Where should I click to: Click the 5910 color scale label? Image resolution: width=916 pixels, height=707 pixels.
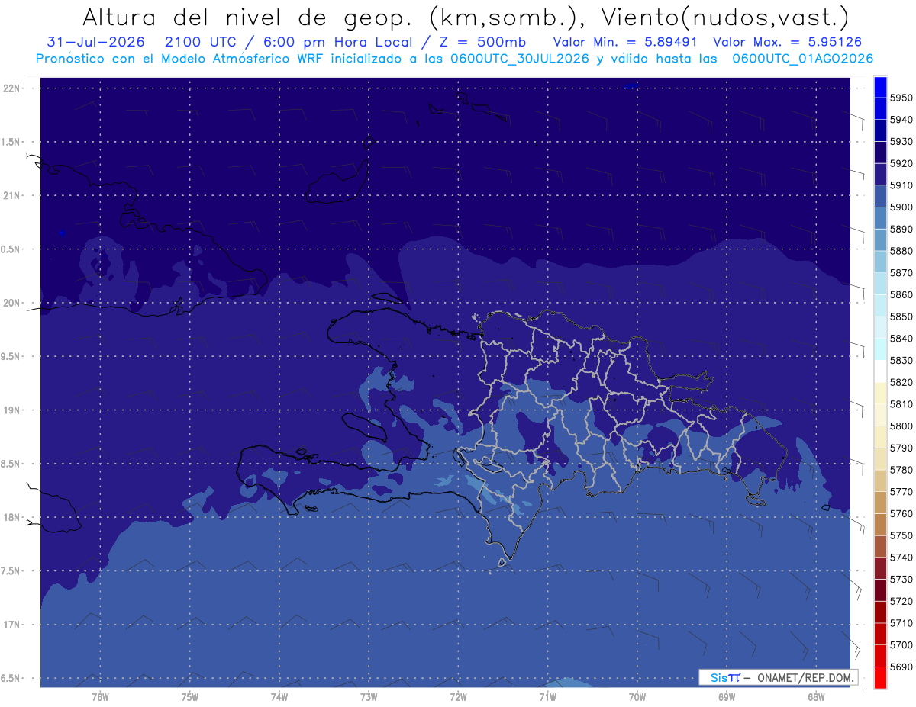(x=901, y=185)
